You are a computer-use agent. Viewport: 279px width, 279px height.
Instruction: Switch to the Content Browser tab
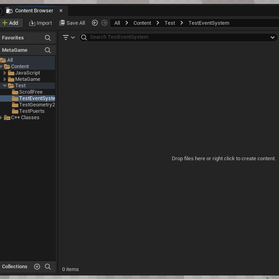click(34, 11)
